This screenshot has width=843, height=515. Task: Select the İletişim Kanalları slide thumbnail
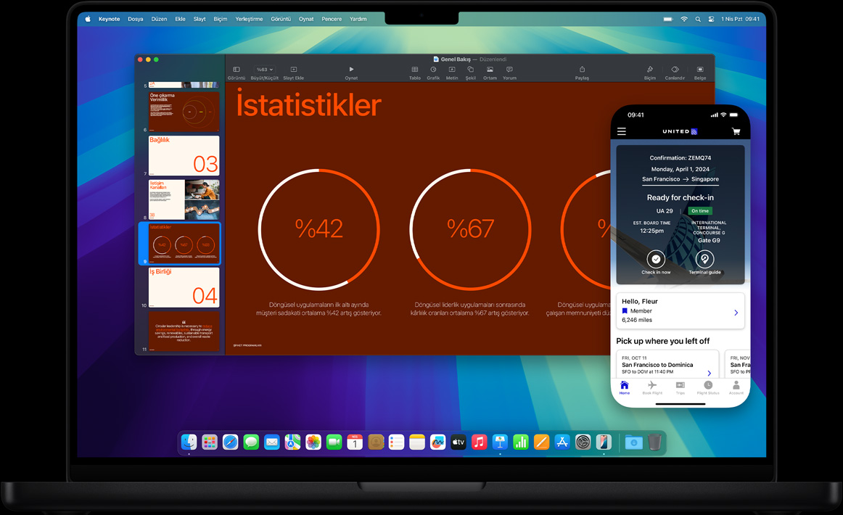184,199
